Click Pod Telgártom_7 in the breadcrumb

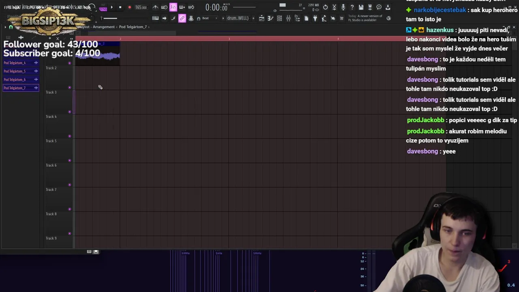(x=133, y=27)
